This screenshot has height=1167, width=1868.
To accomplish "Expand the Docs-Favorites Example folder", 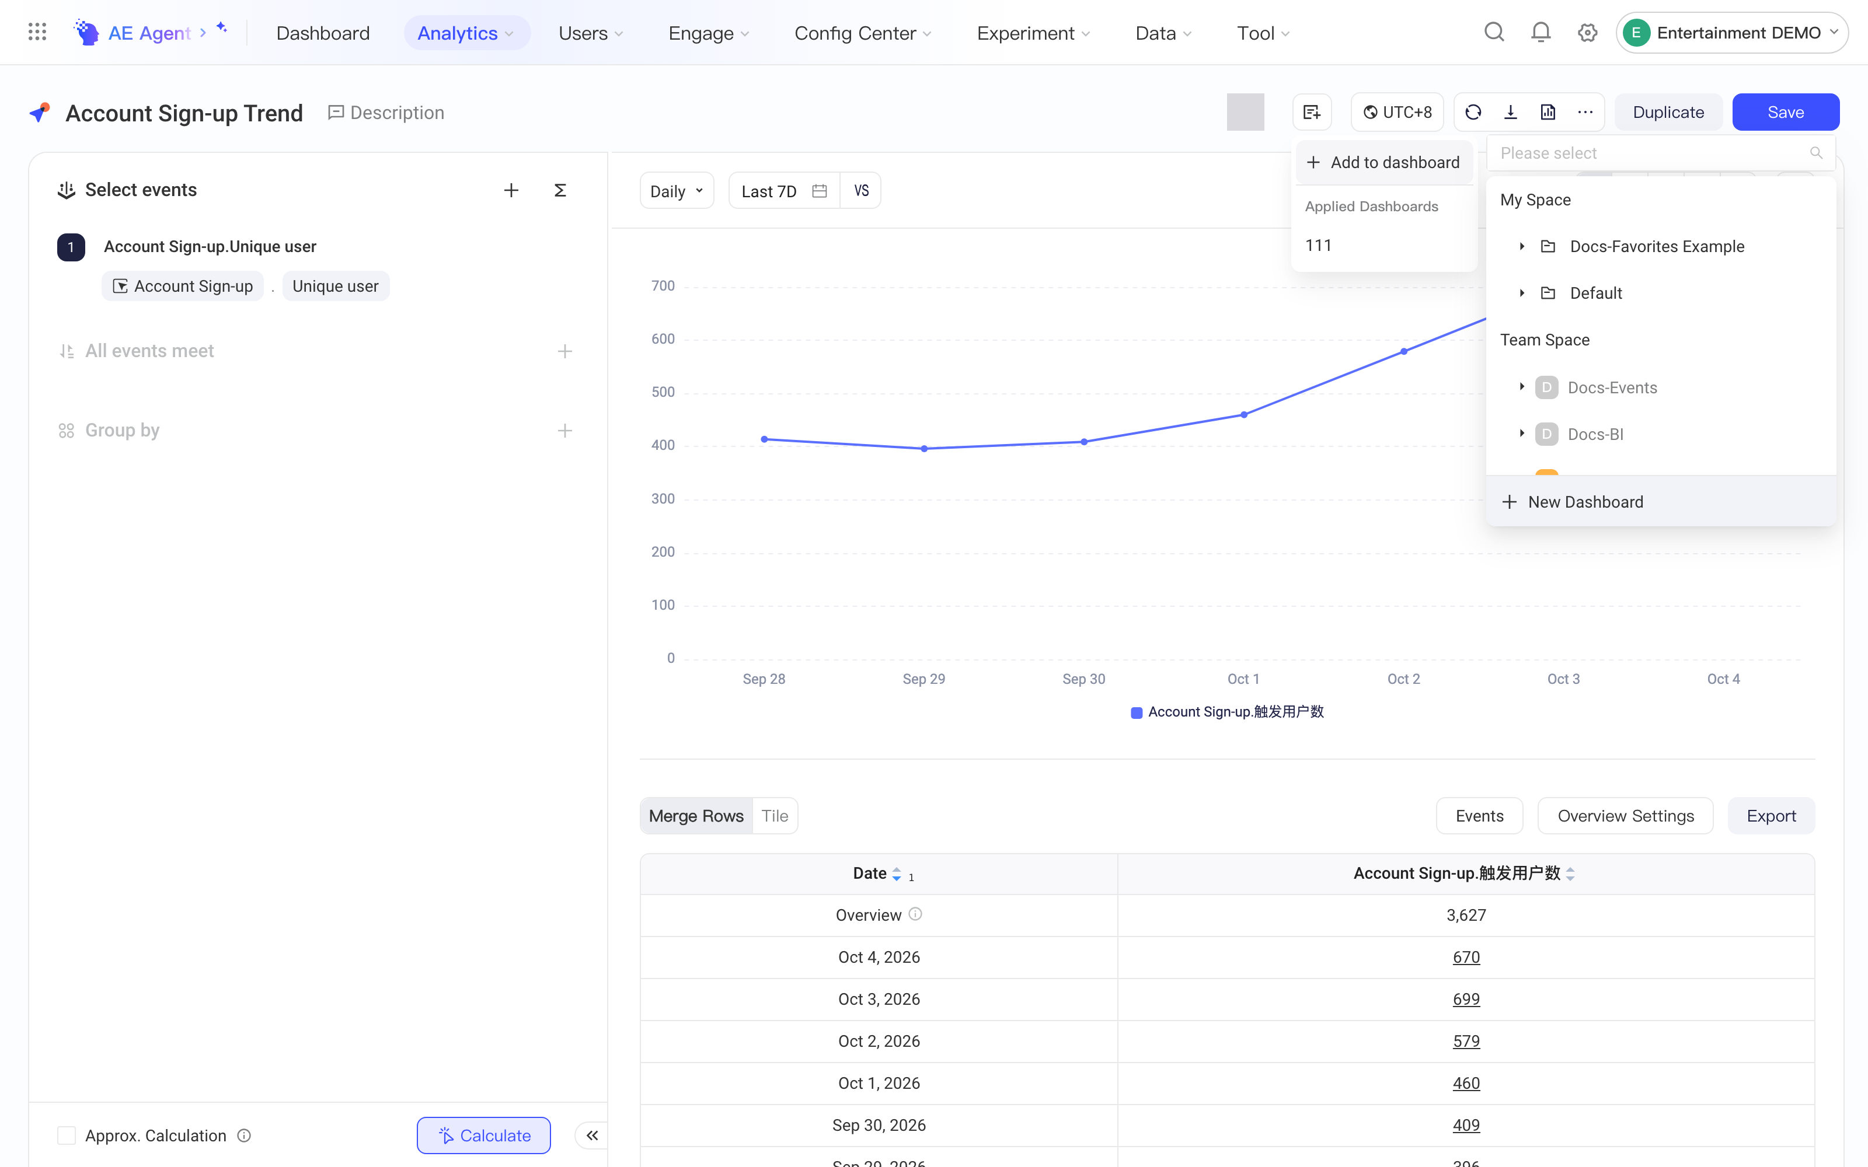I will coord(1521,246).
